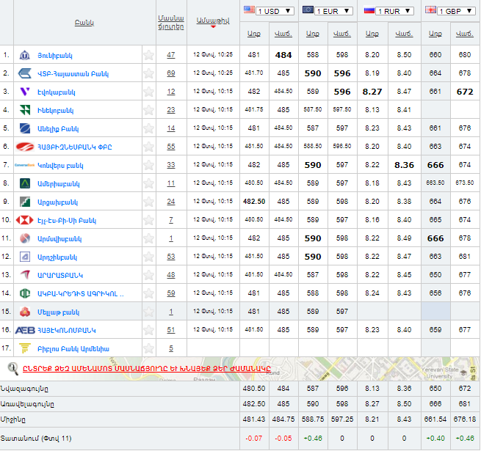
Task: Sort the table by the Բանկ column header
Action: 84,23
